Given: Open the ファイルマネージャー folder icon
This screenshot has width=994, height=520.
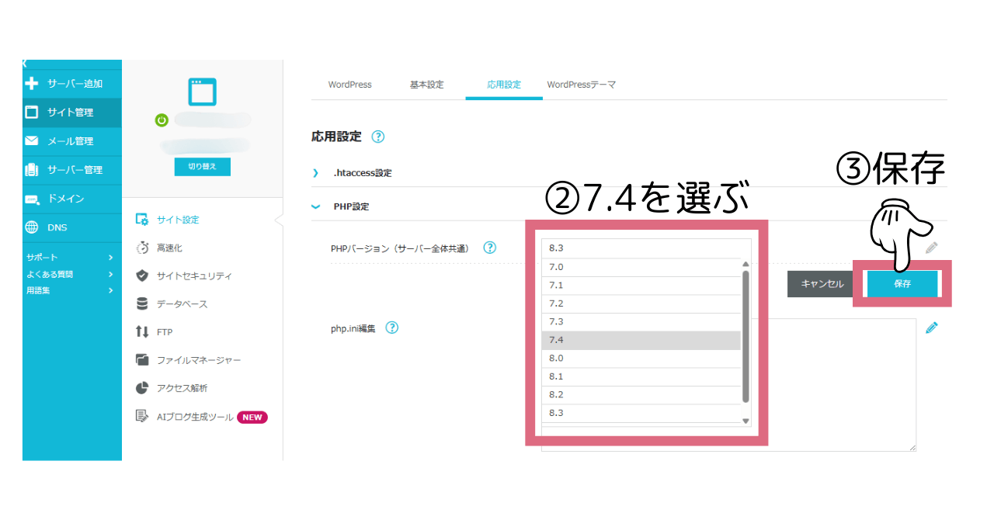Looking at the screenshot, I should [x=142, y=360].
